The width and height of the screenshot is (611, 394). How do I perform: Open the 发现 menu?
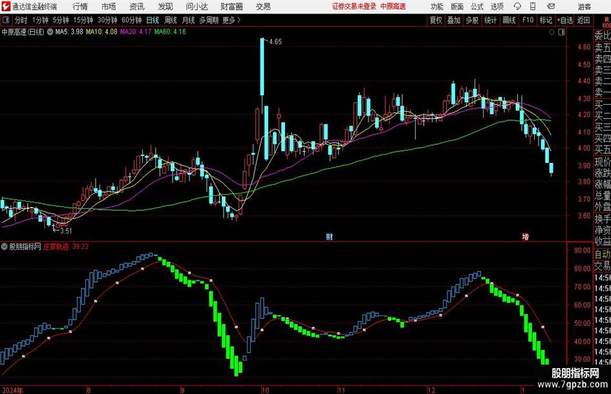[166, 6]
